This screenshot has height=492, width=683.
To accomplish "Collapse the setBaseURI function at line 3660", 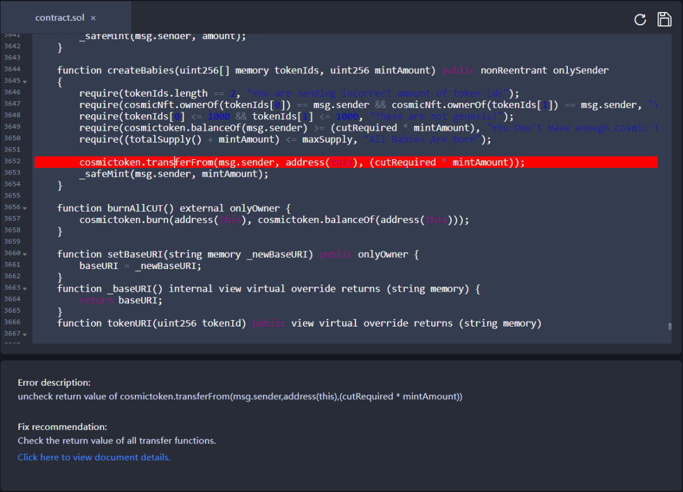I will coord(25,254).
